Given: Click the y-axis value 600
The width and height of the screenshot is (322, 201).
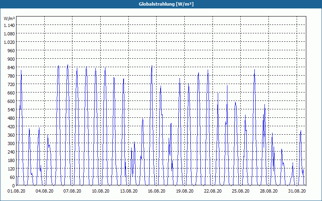Looking at the screenshot, I should point(11,101).
